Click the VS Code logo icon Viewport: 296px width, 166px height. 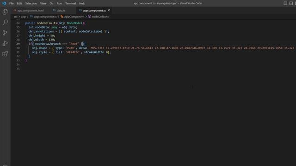(4, 3)
